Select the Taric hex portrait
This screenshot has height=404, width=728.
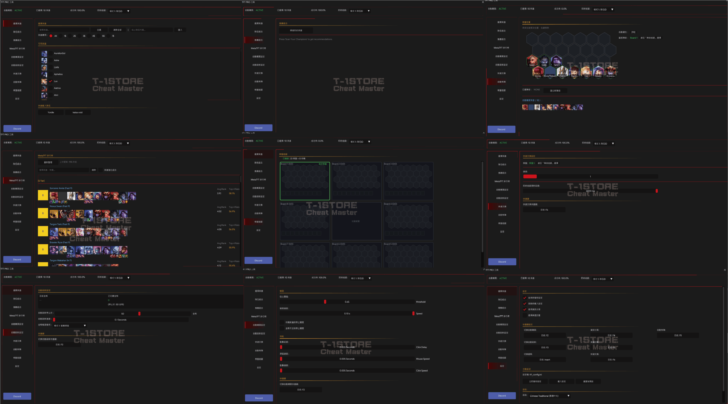(556, 61)
